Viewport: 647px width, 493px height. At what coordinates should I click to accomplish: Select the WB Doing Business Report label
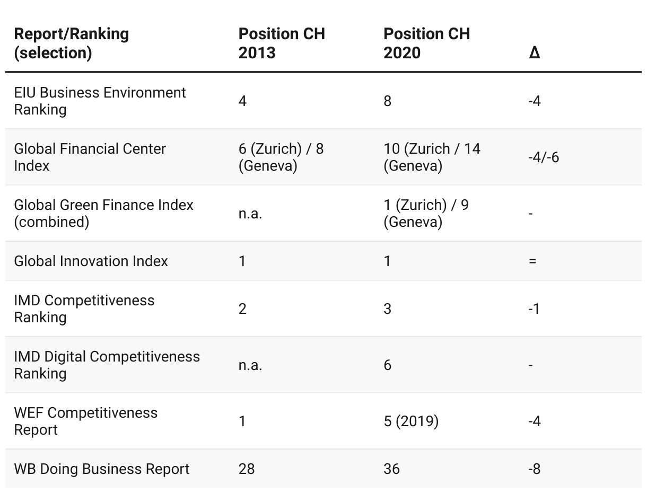[101, 469]
